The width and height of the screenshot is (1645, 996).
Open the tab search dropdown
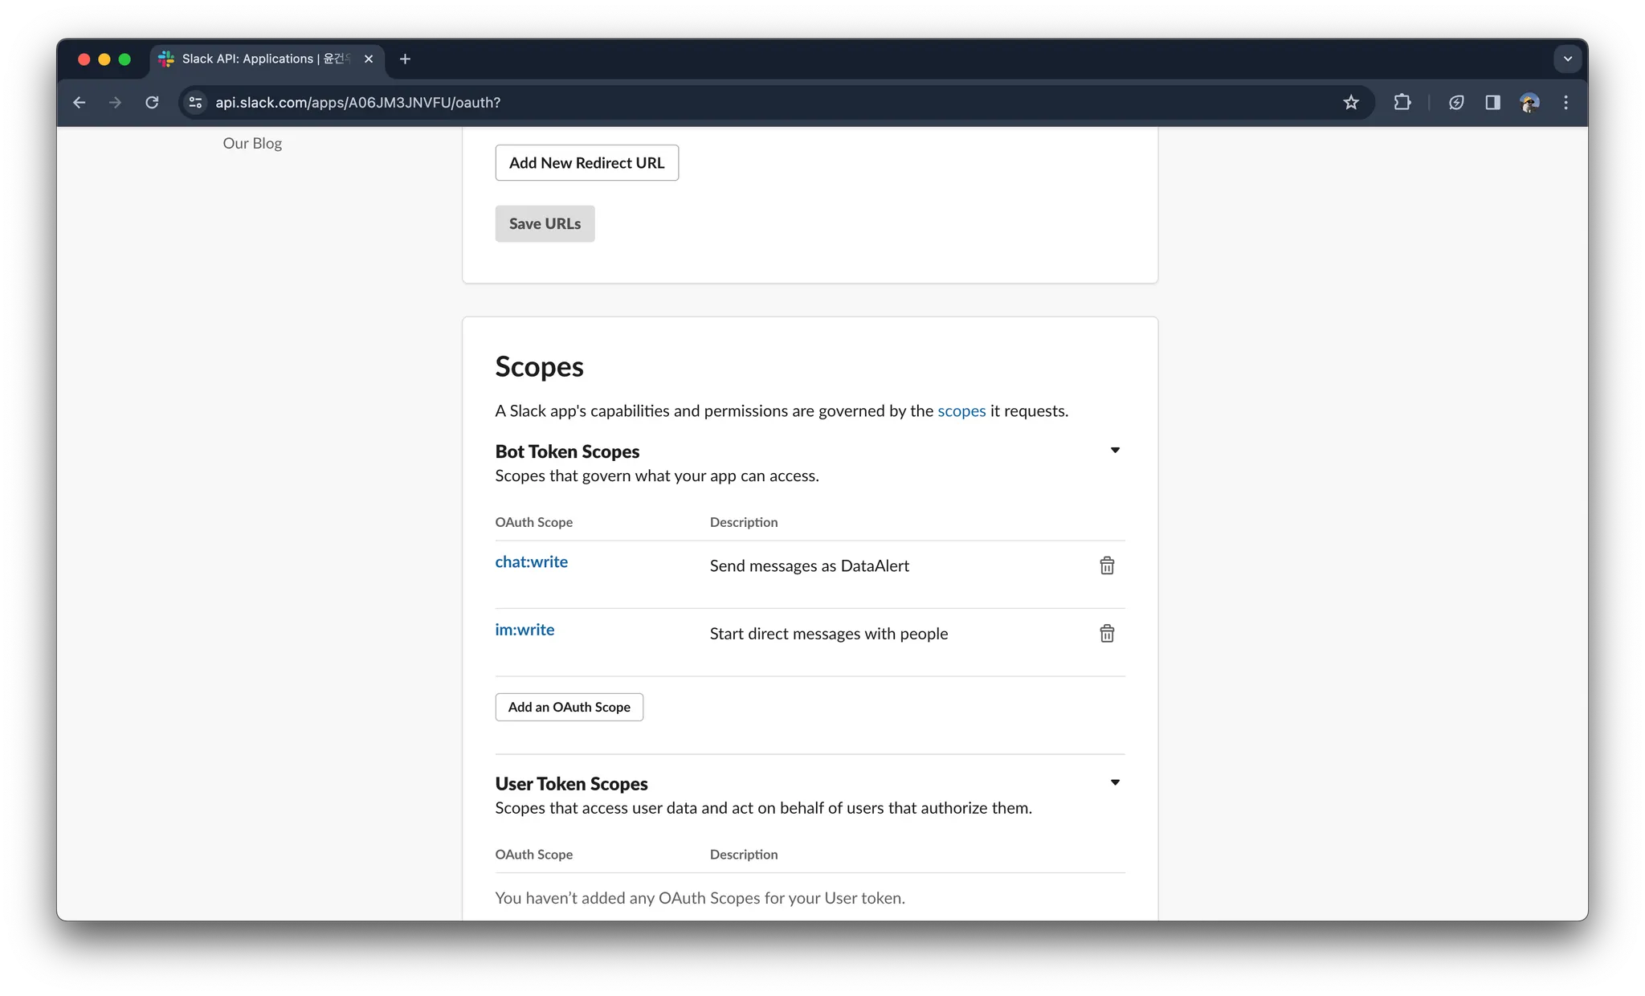(x=1567, y=59)
